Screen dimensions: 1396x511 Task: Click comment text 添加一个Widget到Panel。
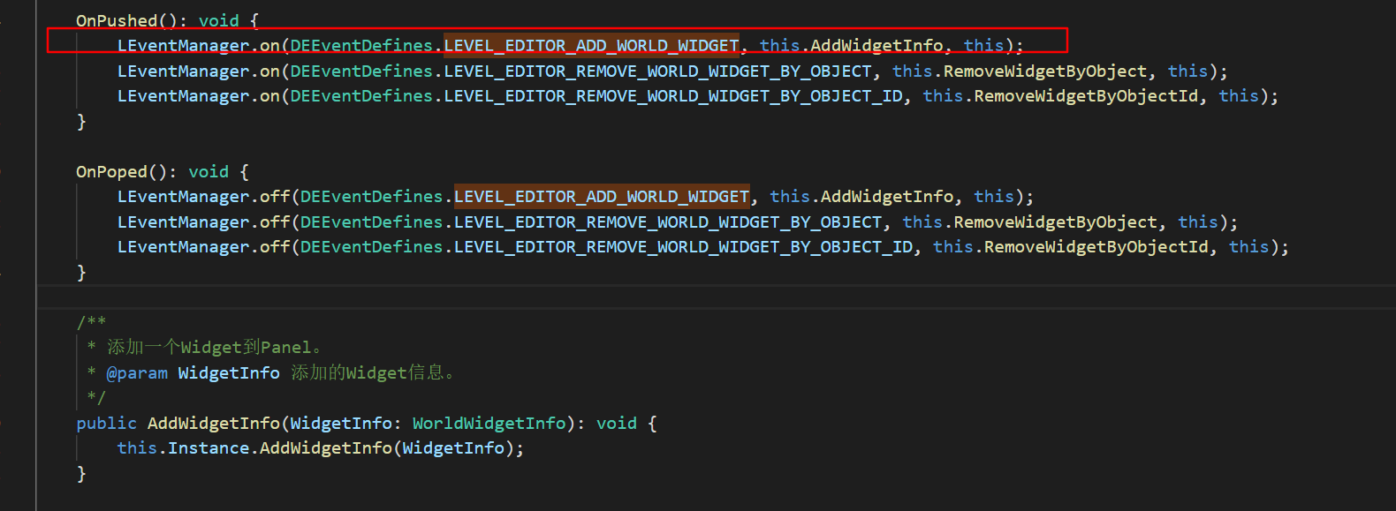click(215, 347)
